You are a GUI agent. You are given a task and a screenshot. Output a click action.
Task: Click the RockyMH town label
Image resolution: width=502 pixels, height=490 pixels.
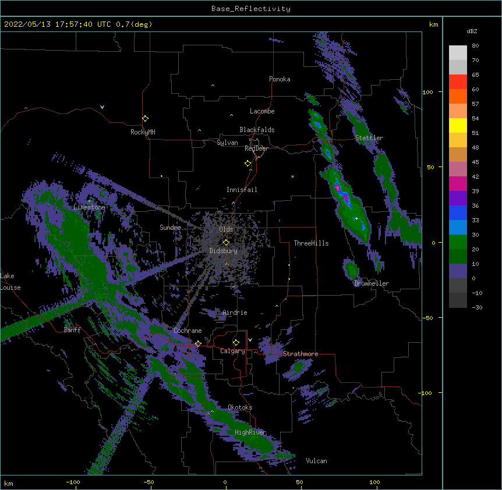click(x=143, y=132)
